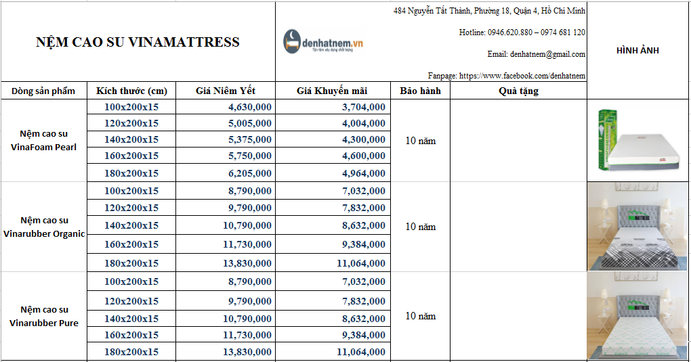This screenshot has height=362, width=691.
Task: Select the title NỆM CAO SU VINAMATTRESS
Action: click(138, 42)
